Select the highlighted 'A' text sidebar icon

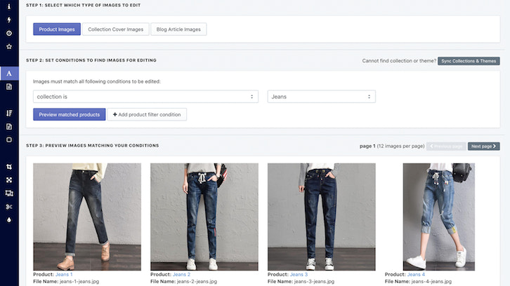pos(9,74)
